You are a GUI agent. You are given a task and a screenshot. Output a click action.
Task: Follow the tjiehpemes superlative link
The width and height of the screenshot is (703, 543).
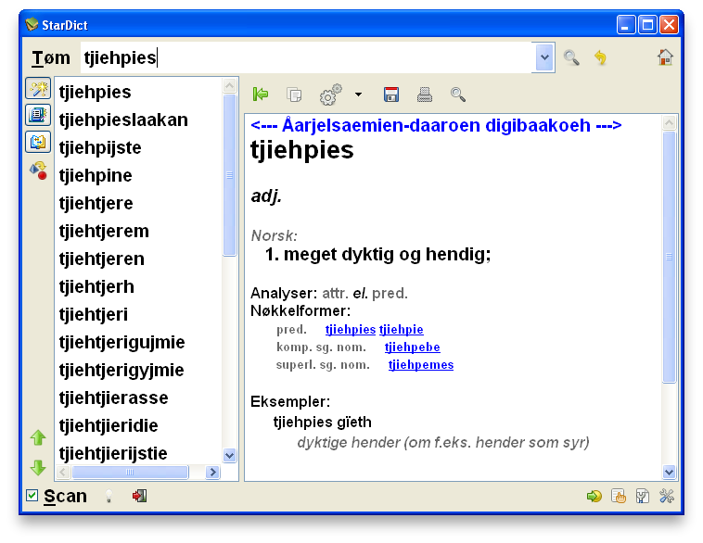coord(420,365)
